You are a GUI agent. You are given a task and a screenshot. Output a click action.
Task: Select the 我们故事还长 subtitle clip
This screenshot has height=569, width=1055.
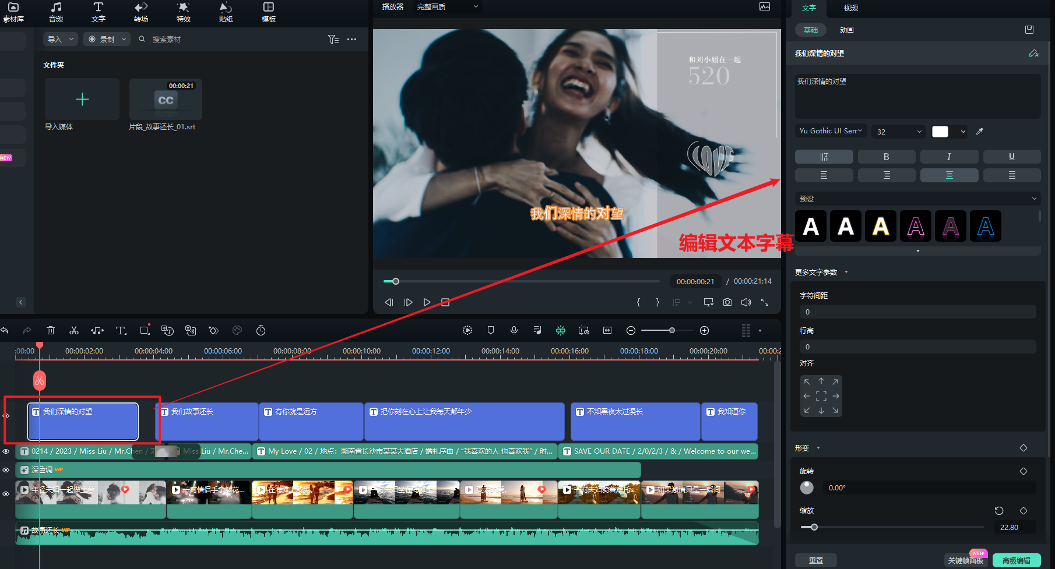207,422
